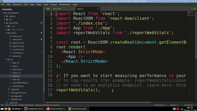The image size is (197, 111).
Task: Click the favicon.ico image file icon
Action: pos(10,36)
